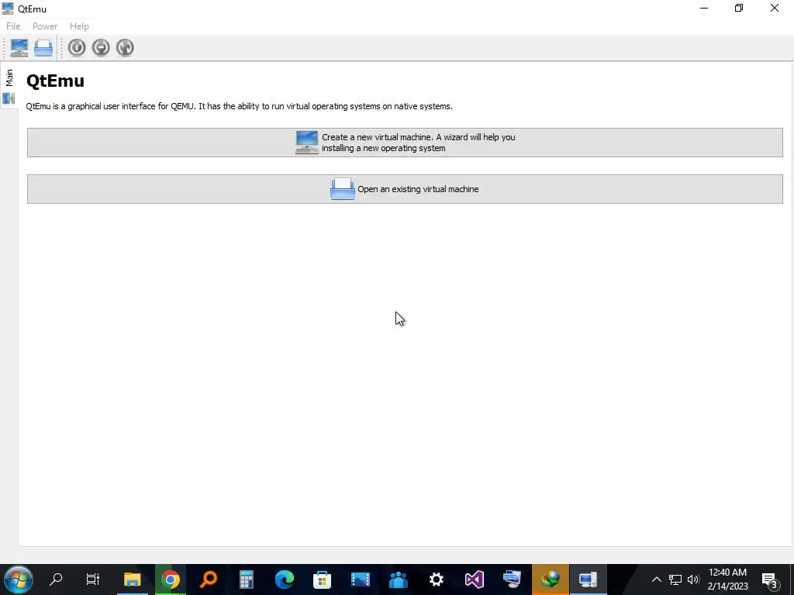Viewport: 794px width, 595px height.
Task: Open the Windows Start menu orb
Action: coord(19,580)
